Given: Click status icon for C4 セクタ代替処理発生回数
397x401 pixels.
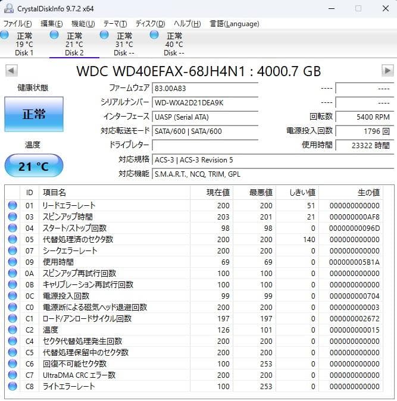Looking at the screenshot, I should pos(12,341).
